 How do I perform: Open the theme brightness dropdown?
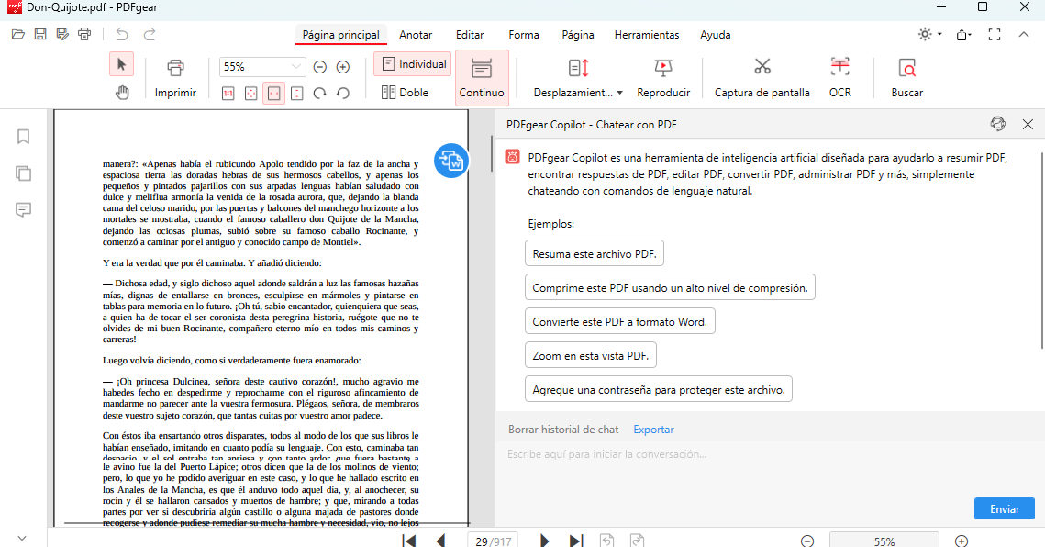(929, 34)
